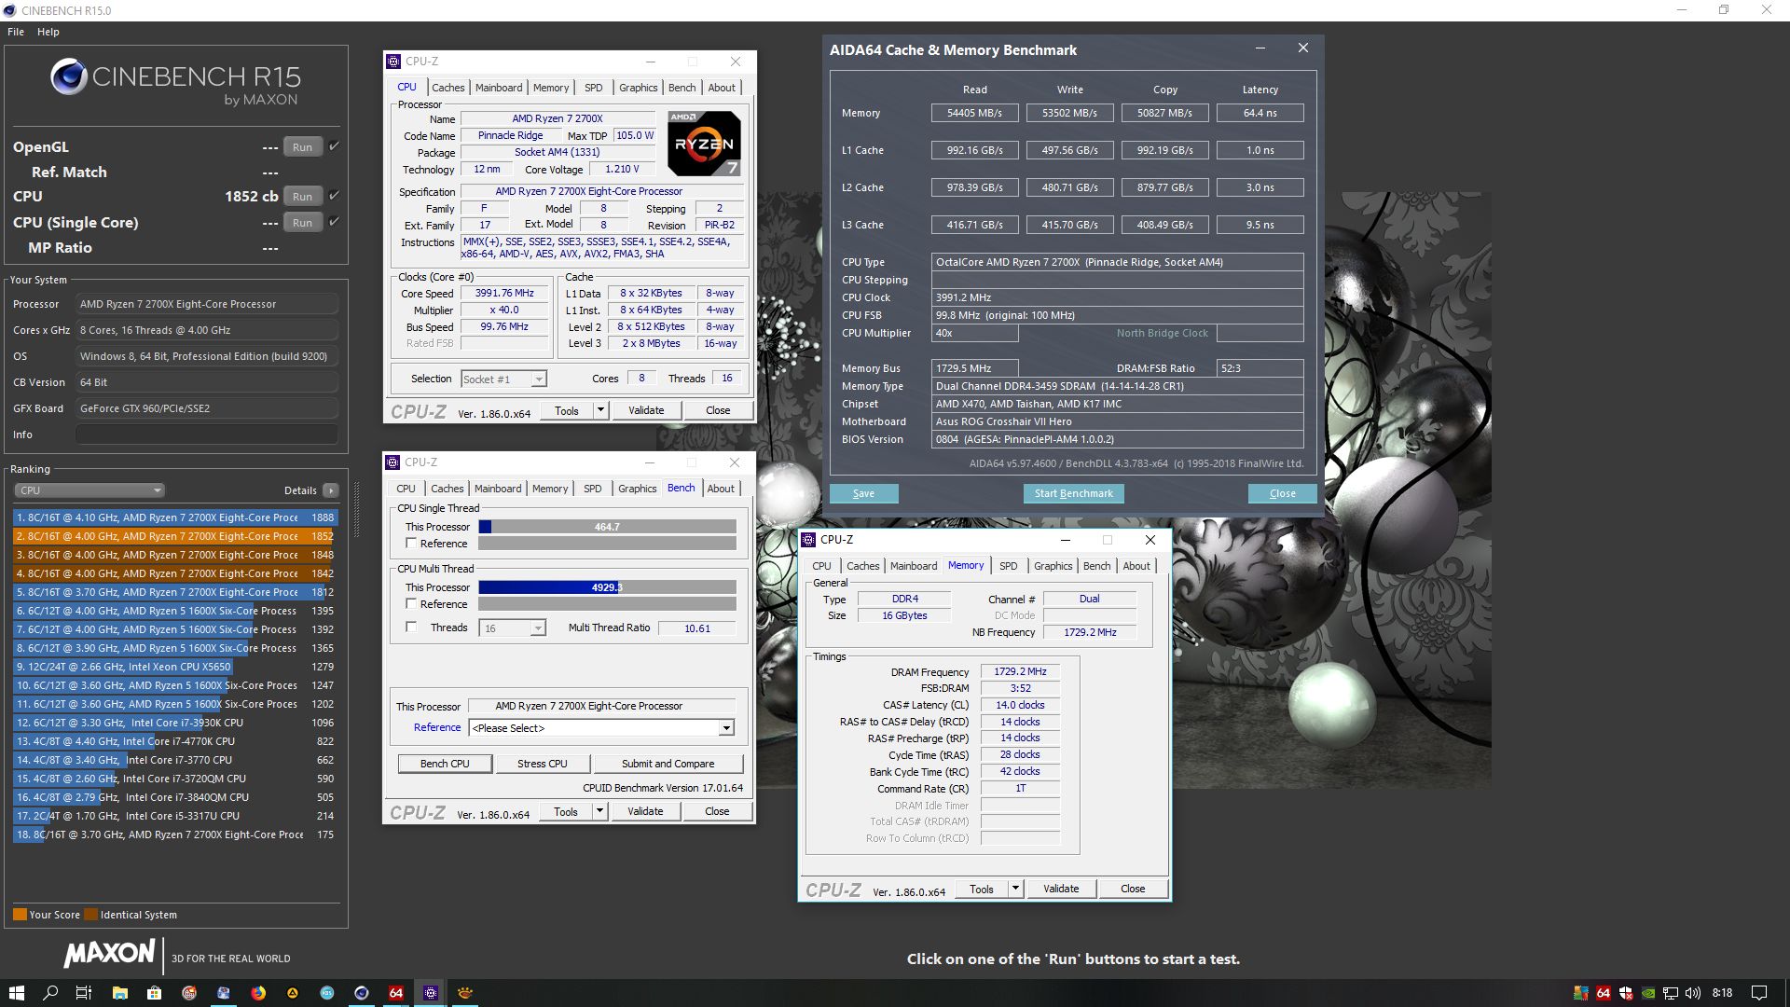The image size is (1790, 1007).
Task: Open AVG antivirus tray icon
Action: click(x=1580, y=993)
